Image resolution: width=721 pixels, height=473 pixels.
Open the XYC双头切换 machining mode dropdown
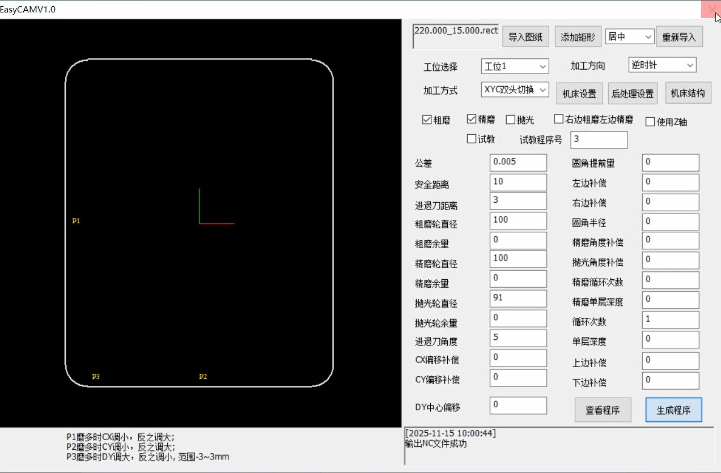coord(514,90)
